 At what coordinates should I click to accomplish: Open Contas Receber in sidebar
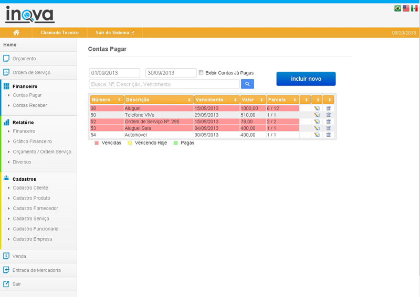29,105
